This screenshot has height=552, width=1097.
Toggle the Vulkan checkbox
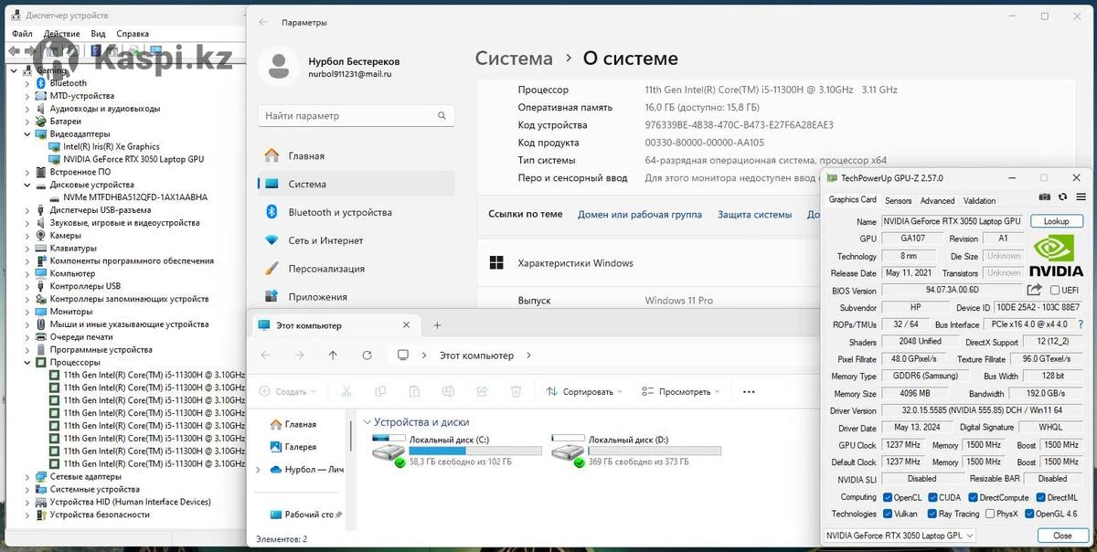pyautogui.click(x=888, y=514)
